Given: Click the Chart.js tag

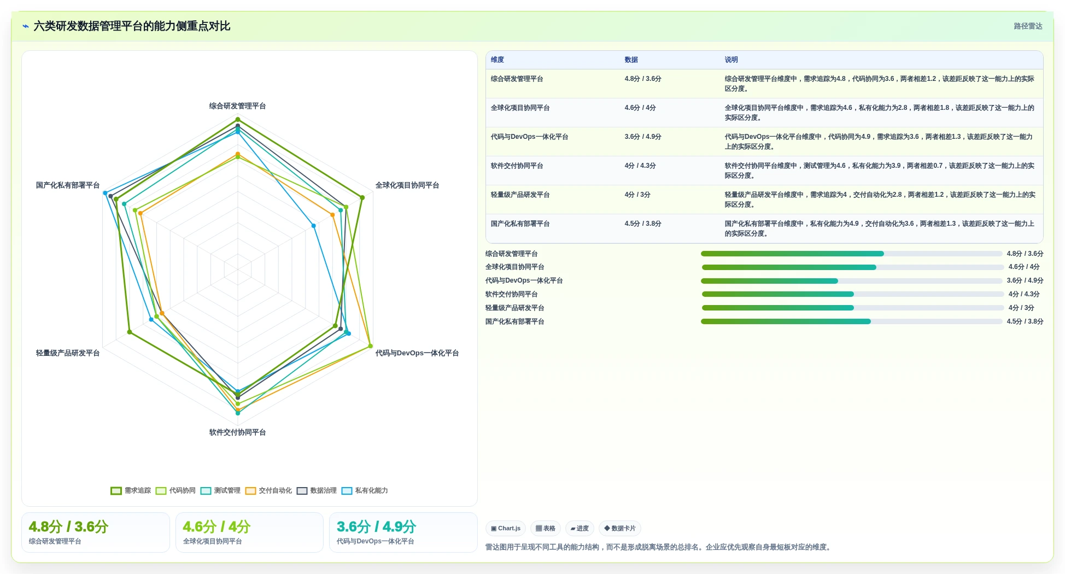Looking at the screenshot, I should pos(506,528).
